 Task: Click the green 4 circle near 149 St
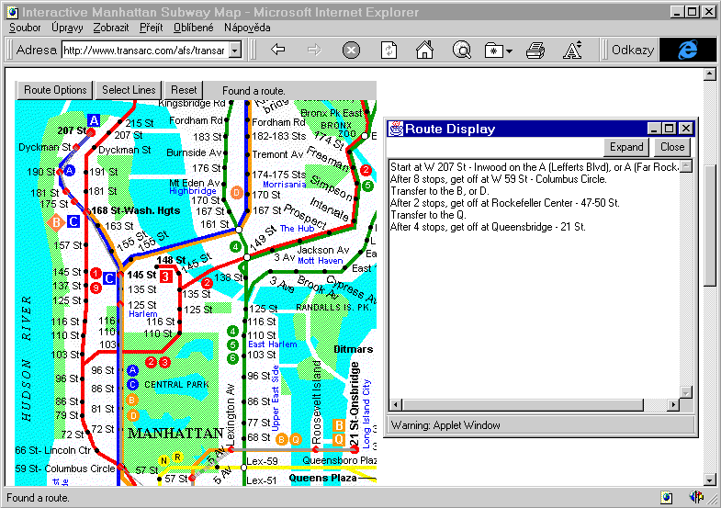tap(235, 247)
